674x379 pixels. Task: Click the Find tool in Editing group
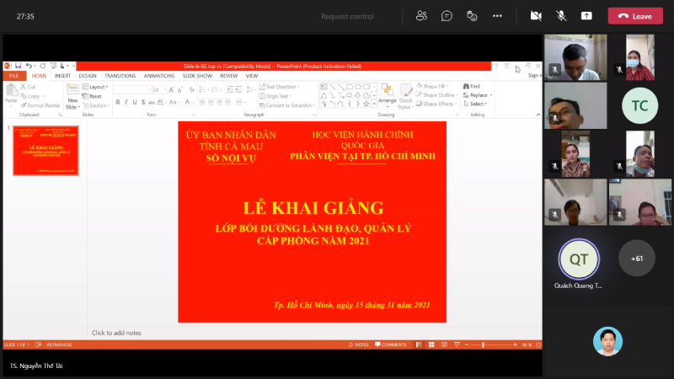(472, 86)
